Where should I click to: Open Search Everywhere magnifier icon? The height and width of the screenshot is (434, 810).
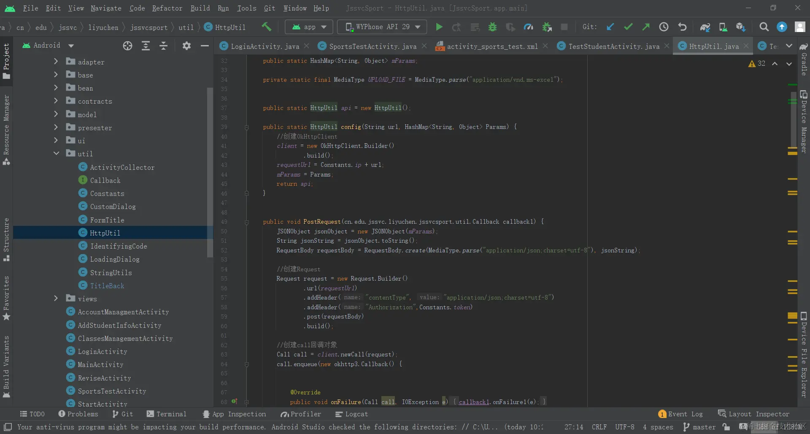[764, 27]
